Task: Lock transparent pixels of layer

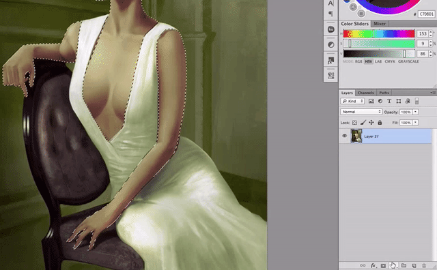Action: click(354, 123)
